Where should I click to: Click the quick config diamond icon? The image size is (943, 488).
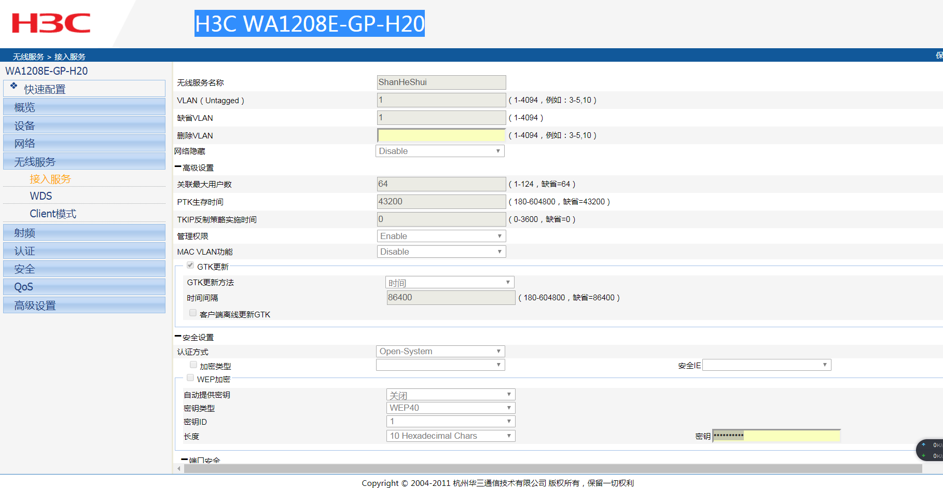click(x=14, y=86)
